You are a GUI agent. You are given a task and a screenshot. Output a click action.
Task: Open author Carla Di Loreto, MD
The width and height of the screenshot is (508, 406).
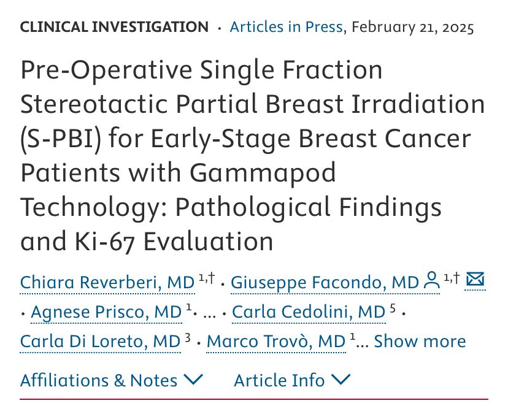[100, 341]
